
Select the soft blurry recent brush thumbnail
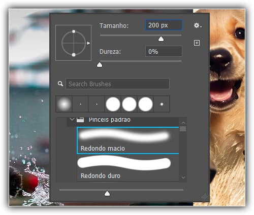coord(64,104)
